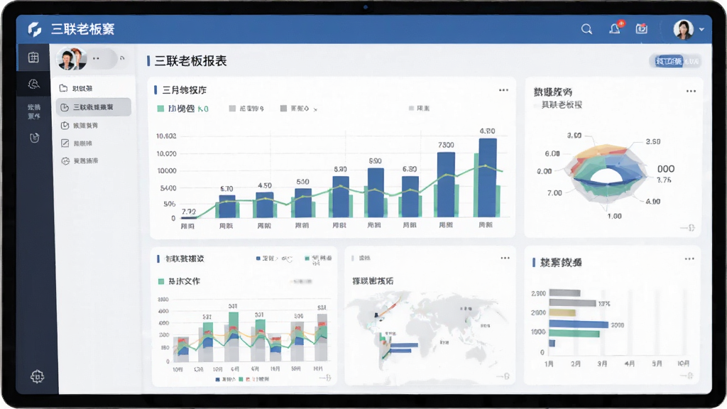The image size is (727, 409).
Task: Click the small icon right of sidebar profile pill
Action: point(122,58)
